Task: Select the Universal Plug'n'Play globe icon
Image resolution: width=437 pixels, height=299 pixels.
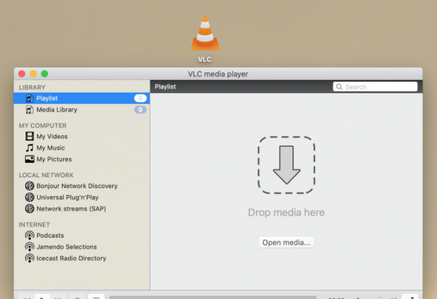Action: tap(30, 197)
